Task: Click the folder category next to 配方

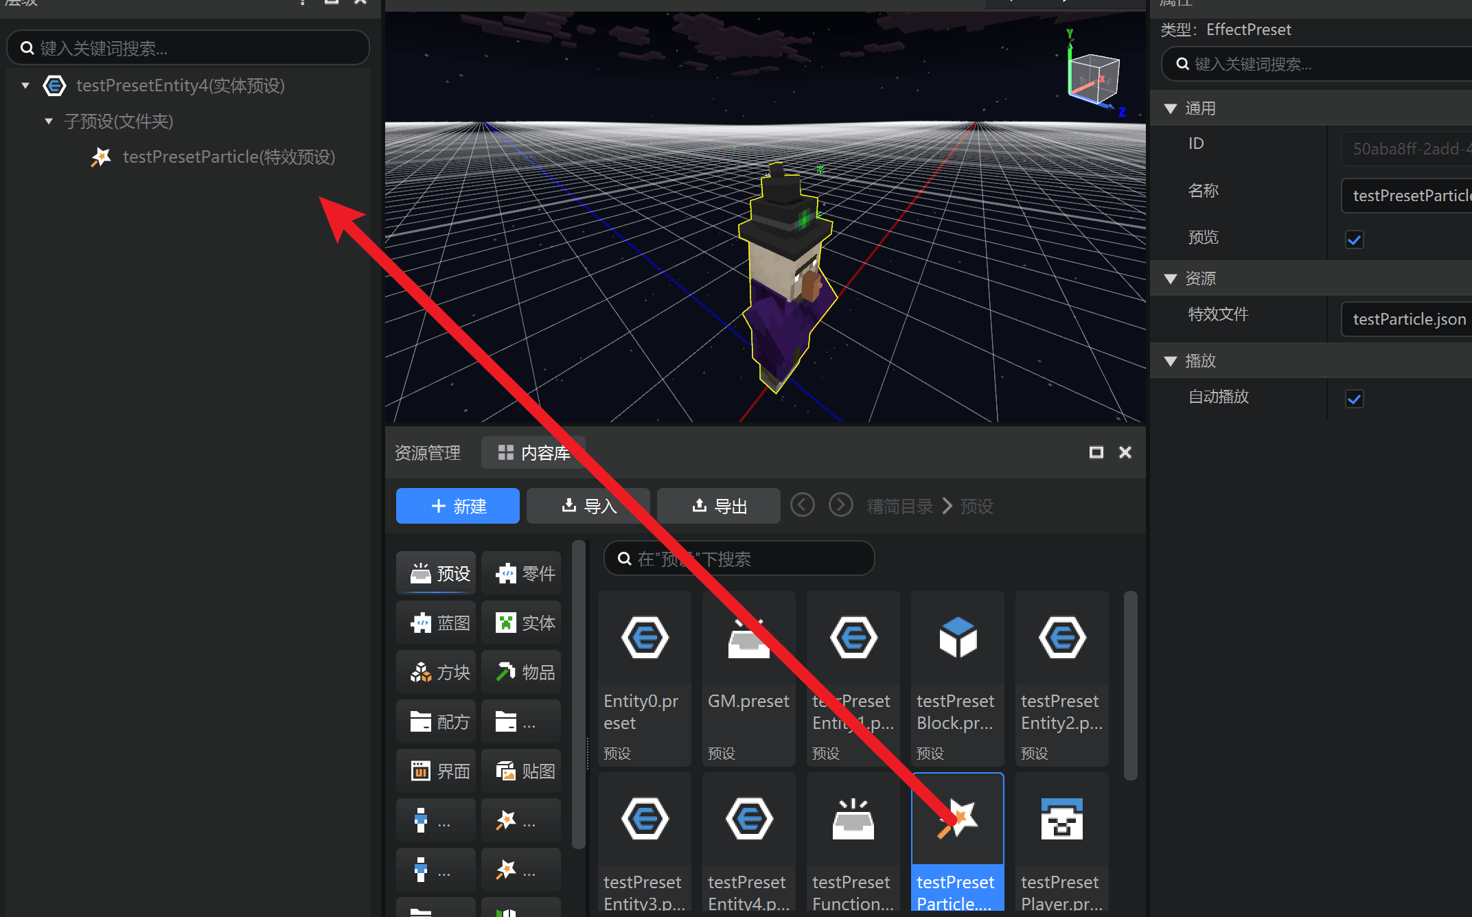Action: 521,721
